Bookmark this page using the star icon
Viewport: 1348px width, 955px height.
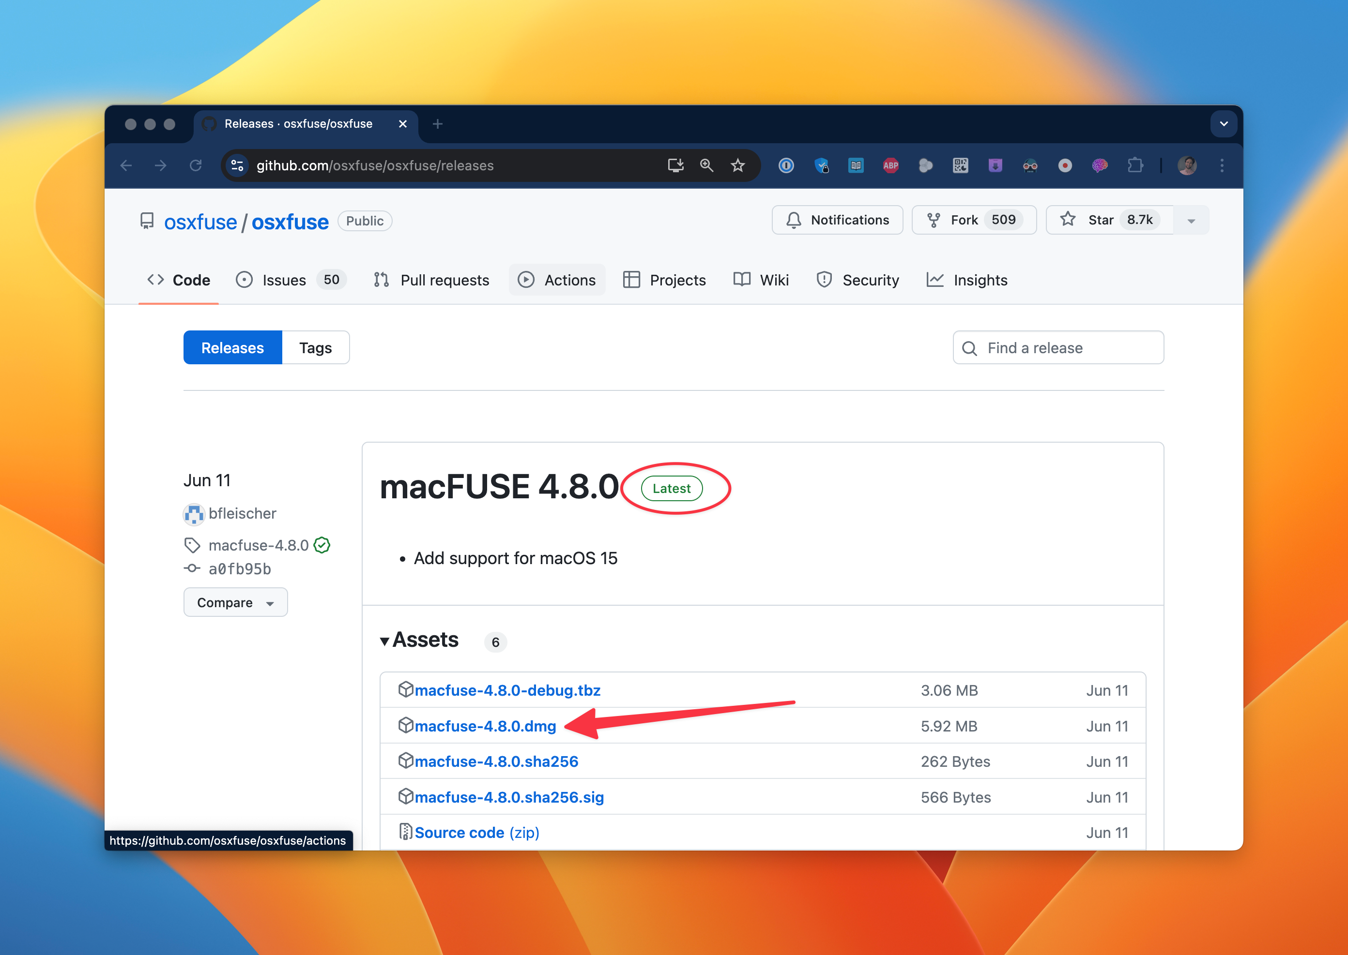click(x=737, y=165)
